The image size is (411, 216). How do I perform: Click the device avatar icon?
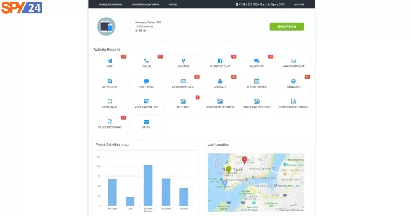106,26
